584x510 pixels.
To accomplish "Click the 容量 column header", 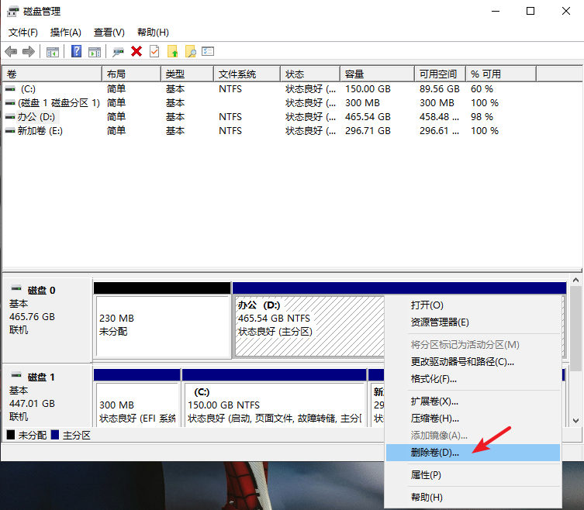I will pyautogui.click(x=354, y=74).
